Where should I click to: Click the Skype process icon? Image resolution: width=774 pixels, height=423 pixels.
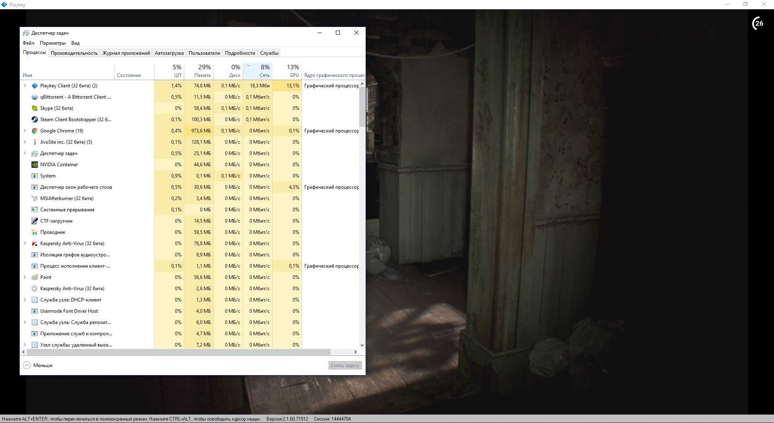(35, 108)
